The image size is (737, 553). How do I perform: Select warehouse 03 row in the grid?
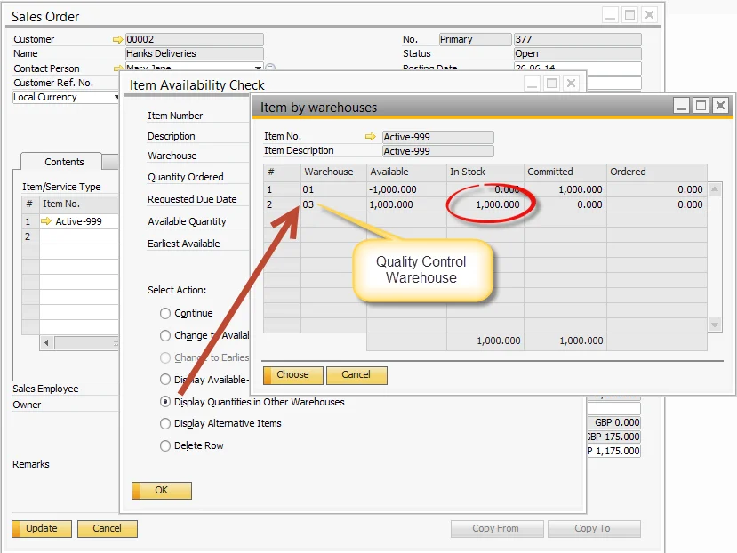[485, 204]
